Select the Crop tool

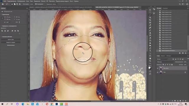click(150, 20)
